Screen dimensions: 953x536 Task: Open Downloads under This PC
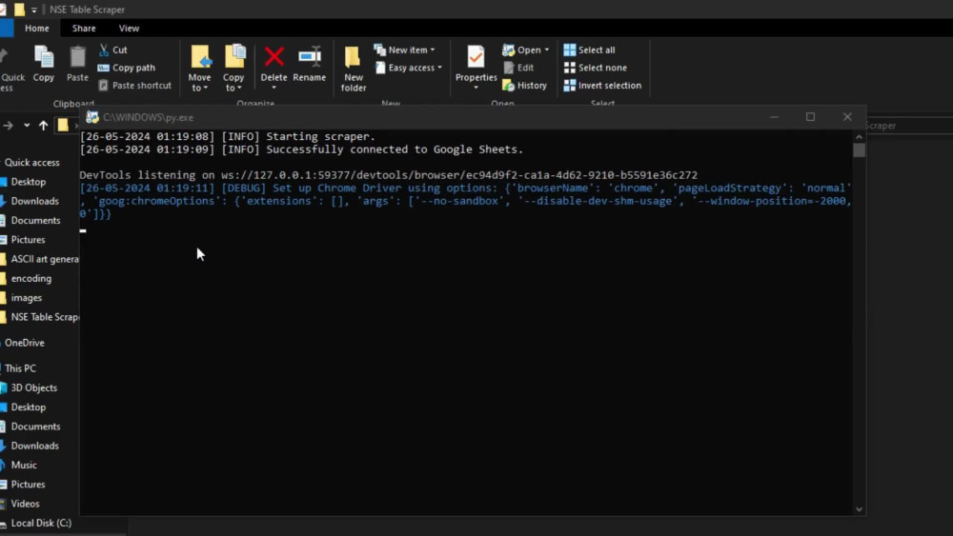(x=34, y=446)
